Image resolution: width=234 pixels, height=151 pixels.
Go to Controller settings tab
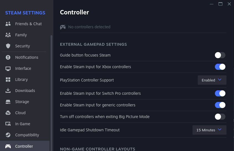point(24,146)
